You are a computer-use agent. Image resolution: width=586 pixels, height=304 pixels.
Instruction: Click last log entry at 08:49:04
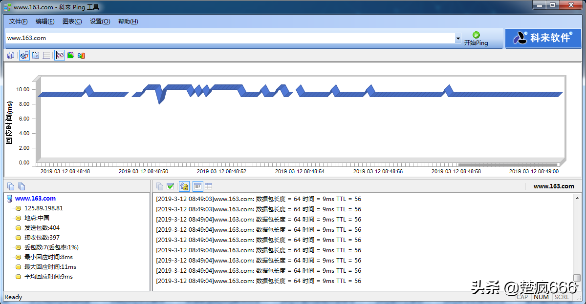tap(259, 281)
